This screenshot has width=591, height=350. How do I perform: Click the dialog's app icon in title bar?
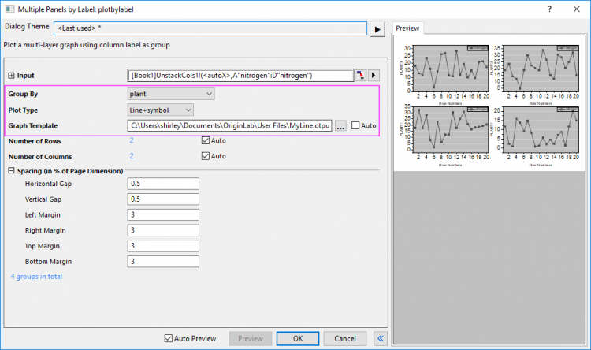[9, 9]
